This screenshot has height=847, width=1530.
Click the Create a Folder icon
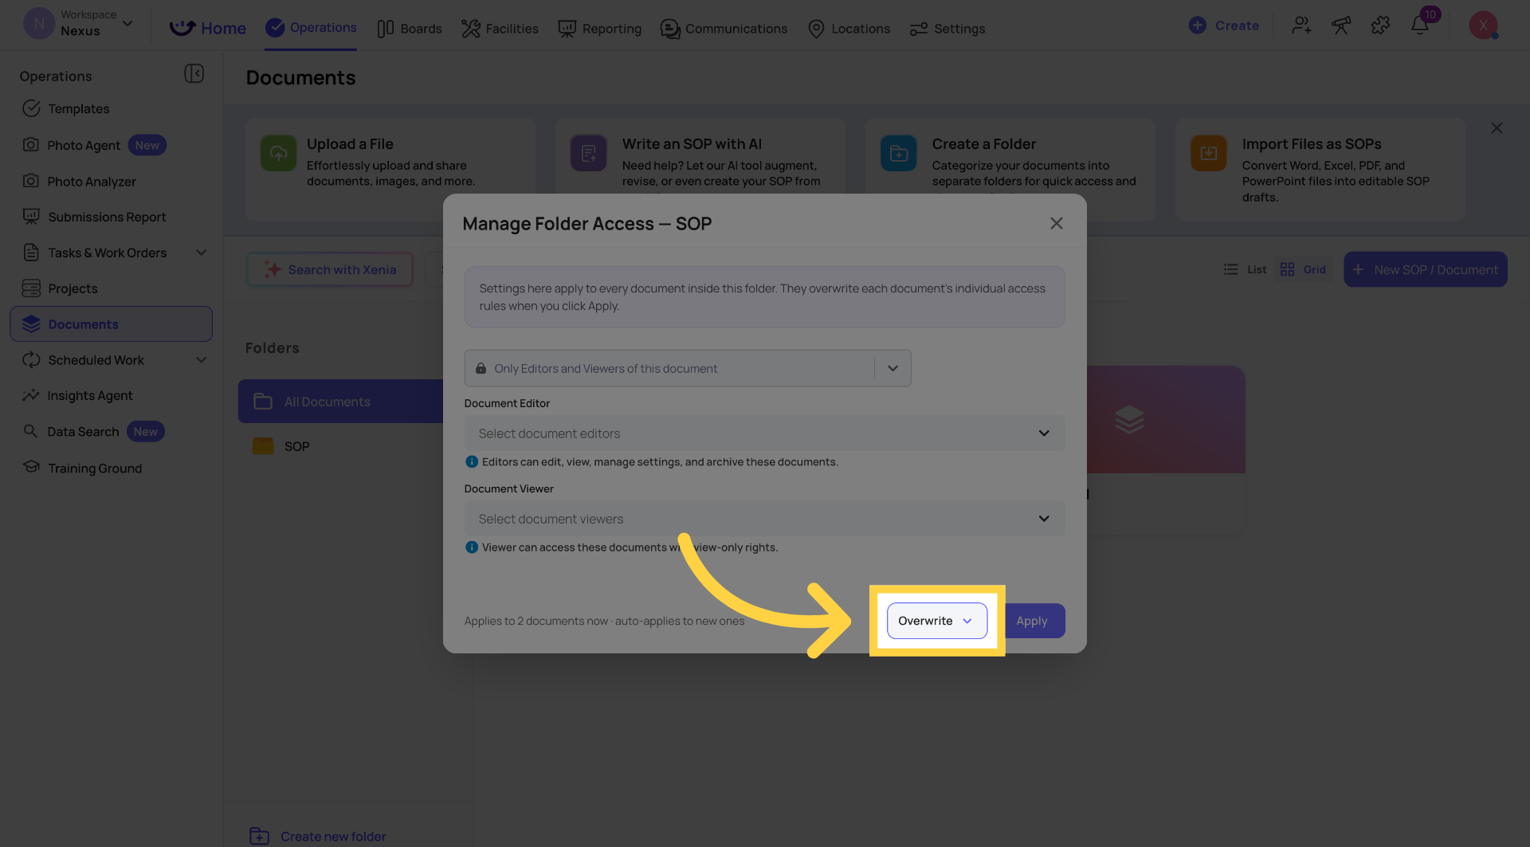point(898,153)
